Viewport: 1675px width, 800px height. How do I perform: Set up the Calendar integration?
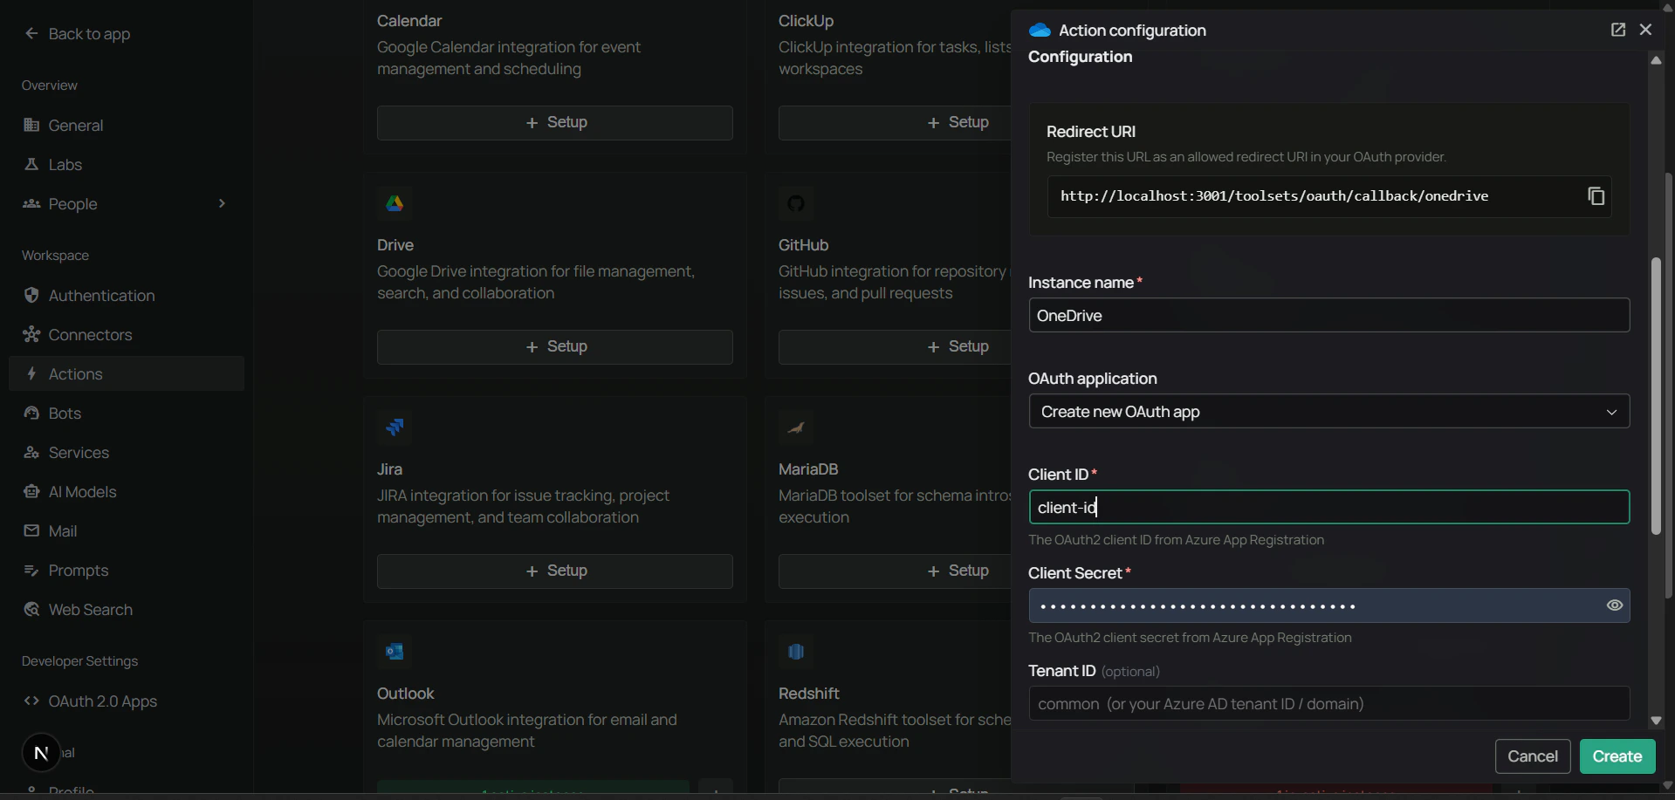click(555, 123)
